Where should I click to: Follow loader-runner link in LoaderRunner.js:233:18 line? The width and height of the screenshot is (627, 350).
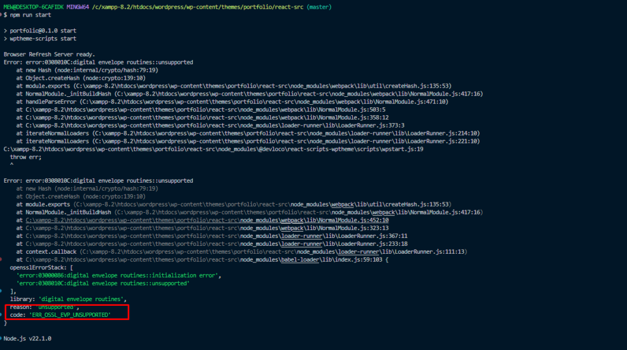[x=301, y=244]
